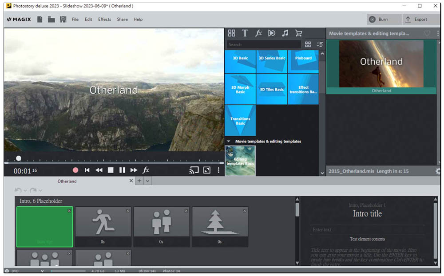Open the project folder icon
The height and width of the screenshot is (276, 444).
[52, 20]
